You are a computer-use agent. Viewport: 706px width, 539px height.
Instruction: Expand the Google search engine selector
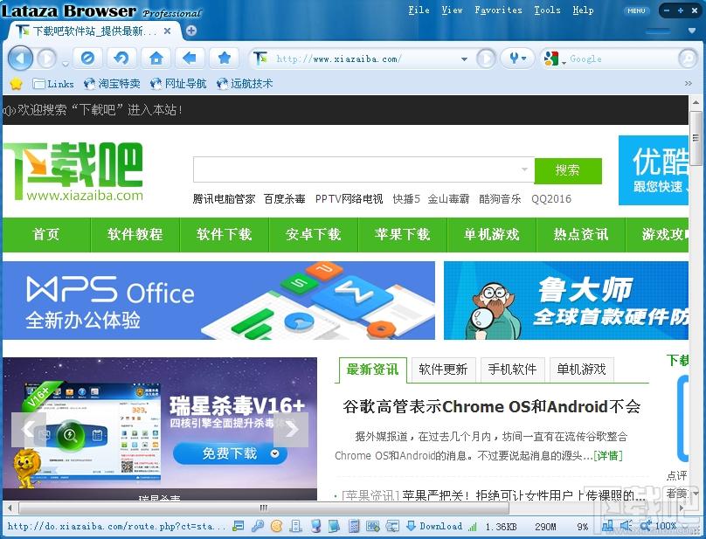coord(564,63)
